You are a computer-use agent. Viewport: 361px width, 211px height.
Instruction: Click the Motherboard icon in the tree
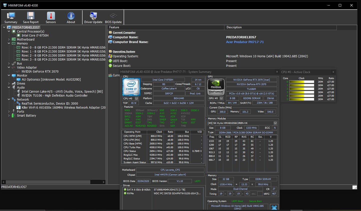[x=14, y=39]
